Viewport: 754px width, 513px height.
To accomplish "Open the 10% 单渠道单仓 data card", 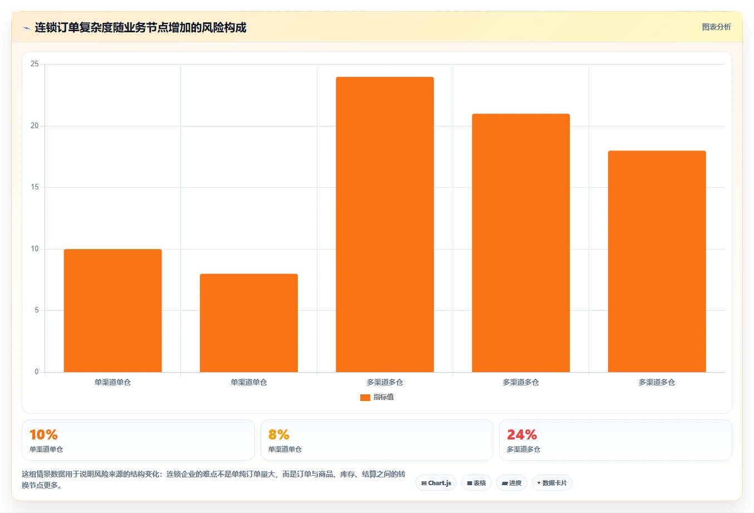I will 138,440.
